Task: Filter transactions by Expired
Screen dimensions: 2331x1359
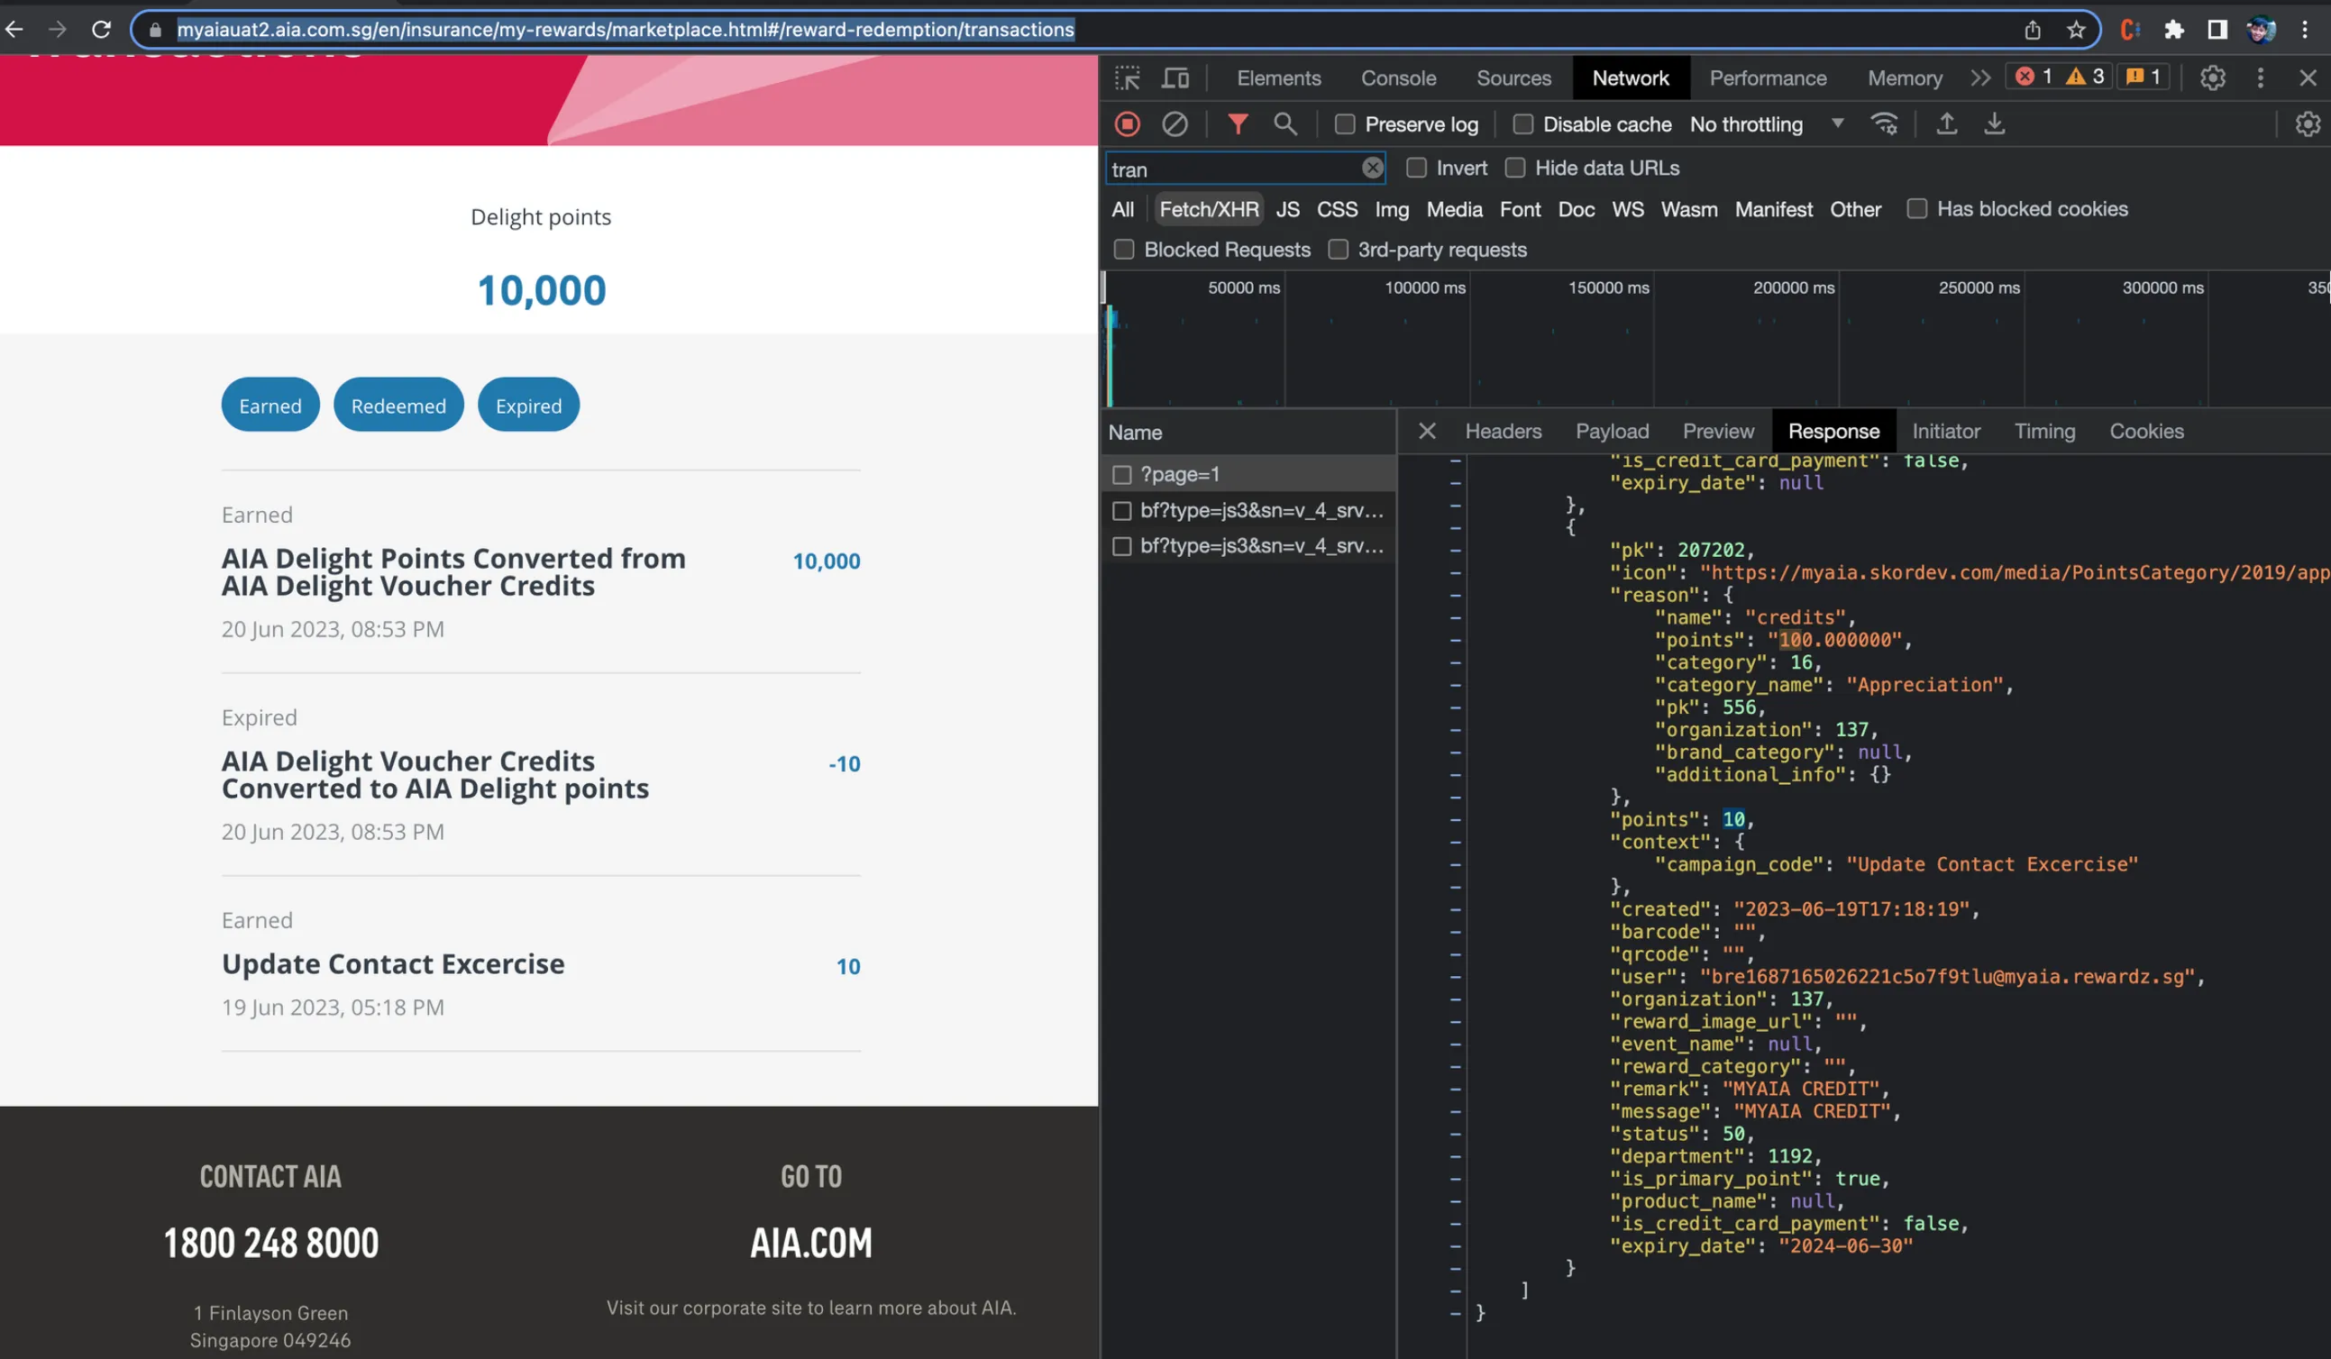Action: (528, 406)
